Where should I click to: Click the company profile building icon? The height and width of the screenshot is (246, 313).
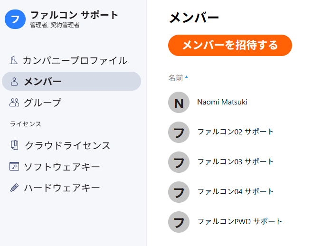tap(14, 60)
